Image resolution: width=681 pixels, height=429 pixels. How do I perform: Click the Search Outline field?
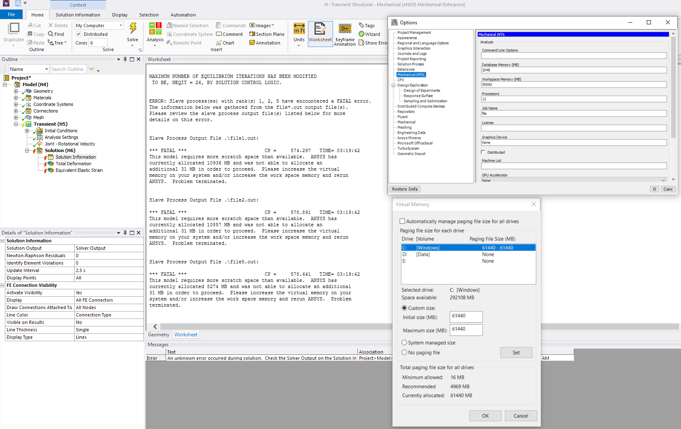(68, 69)
